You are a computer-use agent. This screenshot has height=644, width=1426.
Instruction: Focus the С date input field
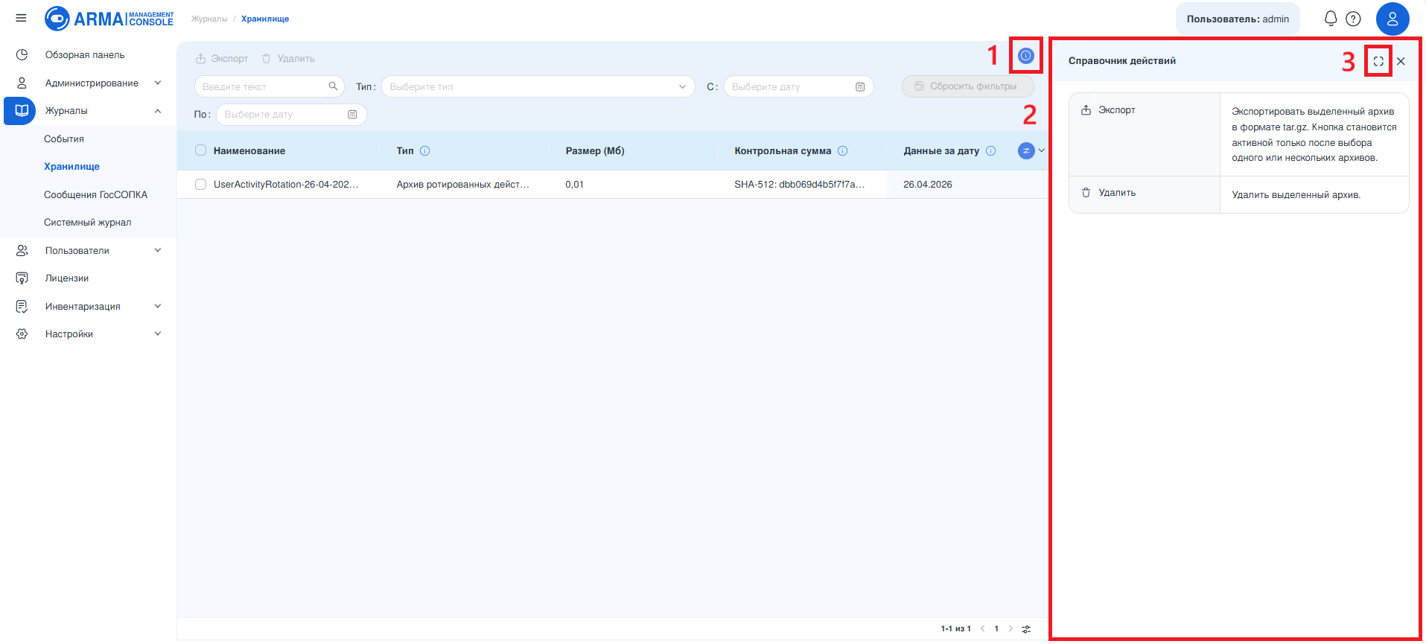pyautogui.click(x=798, y=87)
